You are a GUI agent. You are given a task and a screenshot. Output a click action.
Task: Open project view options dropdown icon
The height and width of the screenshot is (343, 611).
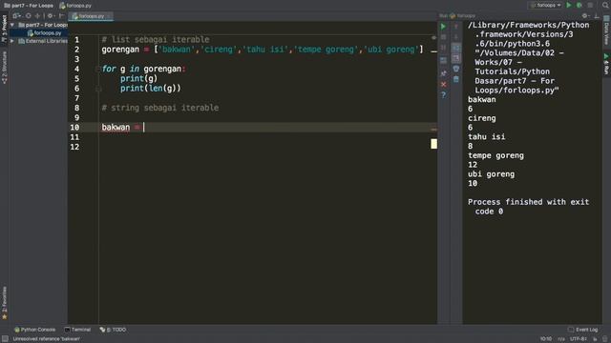16,16
